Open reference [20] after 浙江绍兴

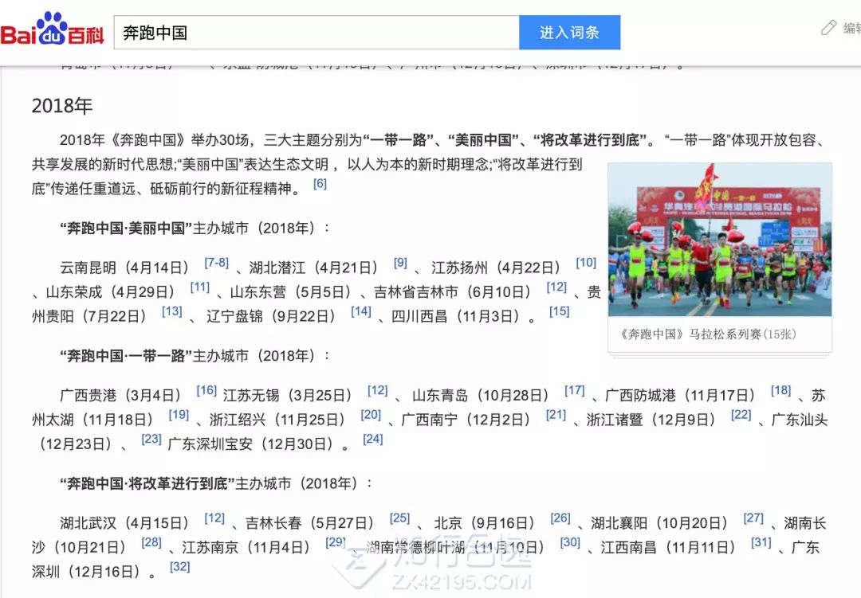tap(371, 415)
